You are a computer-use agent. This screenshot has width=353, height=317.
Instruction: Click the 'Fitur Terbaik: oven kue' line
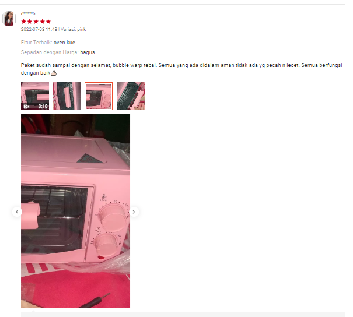(x=48, y=43)
